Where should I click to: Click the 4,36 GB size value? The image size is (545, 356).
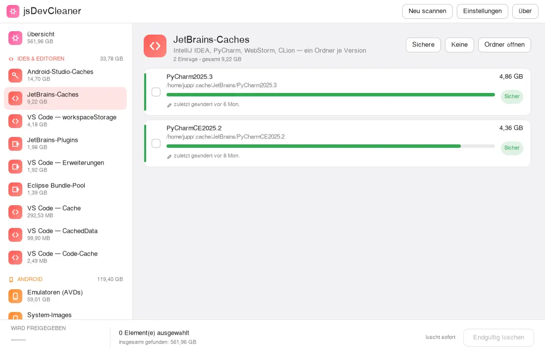click(511, 128)
